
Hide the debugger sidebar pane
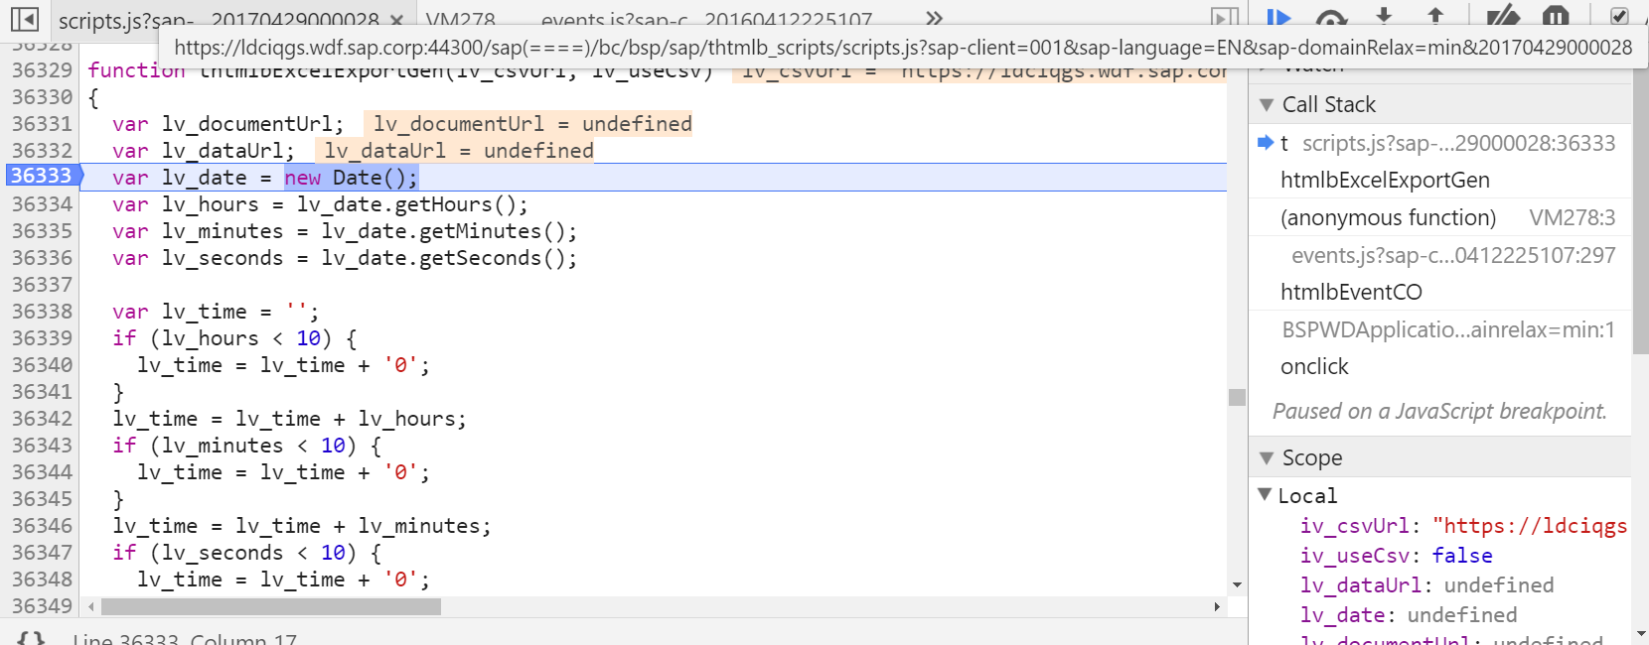pos(1225,18)
